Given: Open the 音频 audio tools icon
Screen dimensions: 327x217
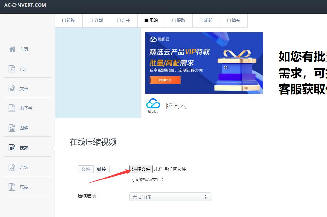Looking at the screenshot, I should click(12, 167).
